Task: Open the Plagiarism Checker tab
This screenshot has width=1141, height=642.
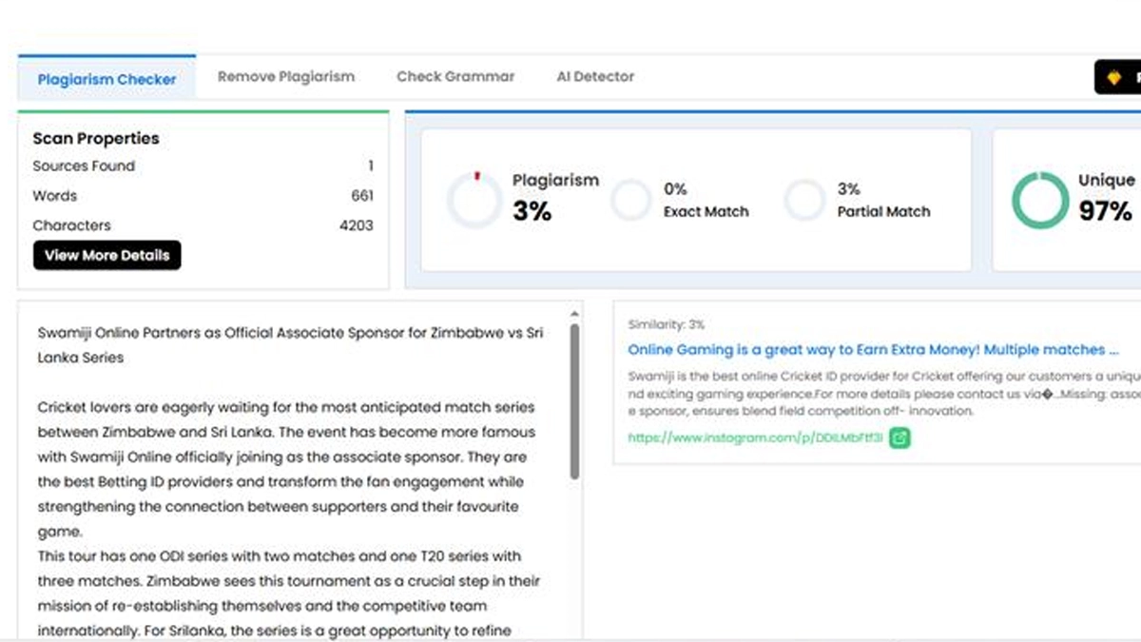Action: click(106, 79)
